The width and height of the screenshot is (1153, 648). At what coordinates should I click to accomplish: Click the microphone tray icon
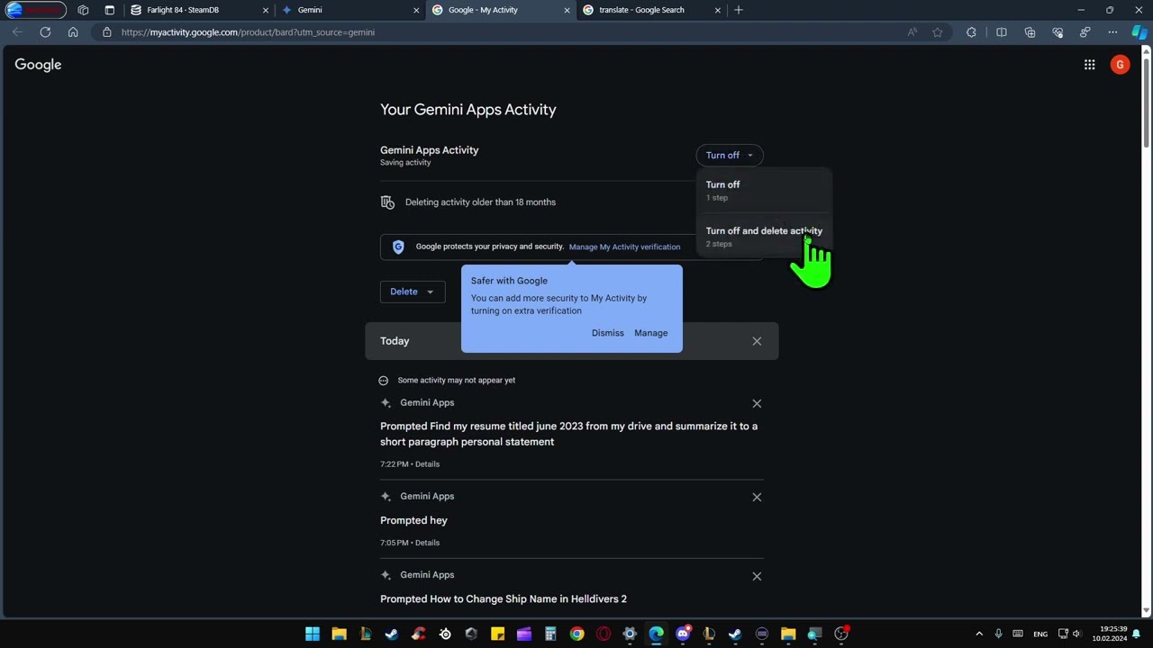tap(998, 634)
